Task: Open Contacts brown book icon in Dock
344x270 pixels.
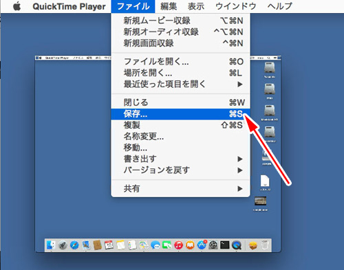Action: 98,245
